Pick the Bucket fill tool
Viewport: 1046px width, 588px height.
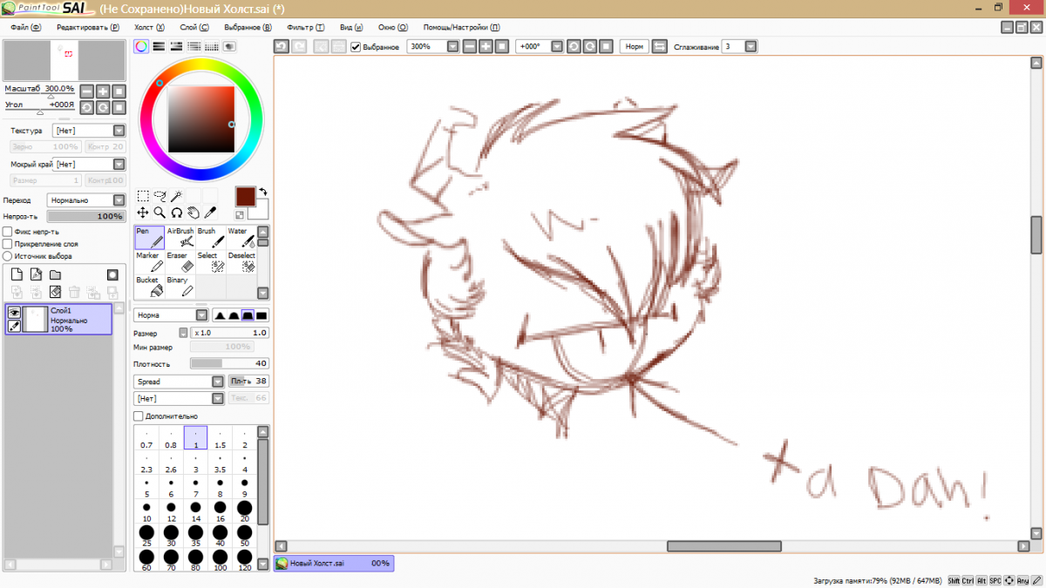click(x=150, y=287)
